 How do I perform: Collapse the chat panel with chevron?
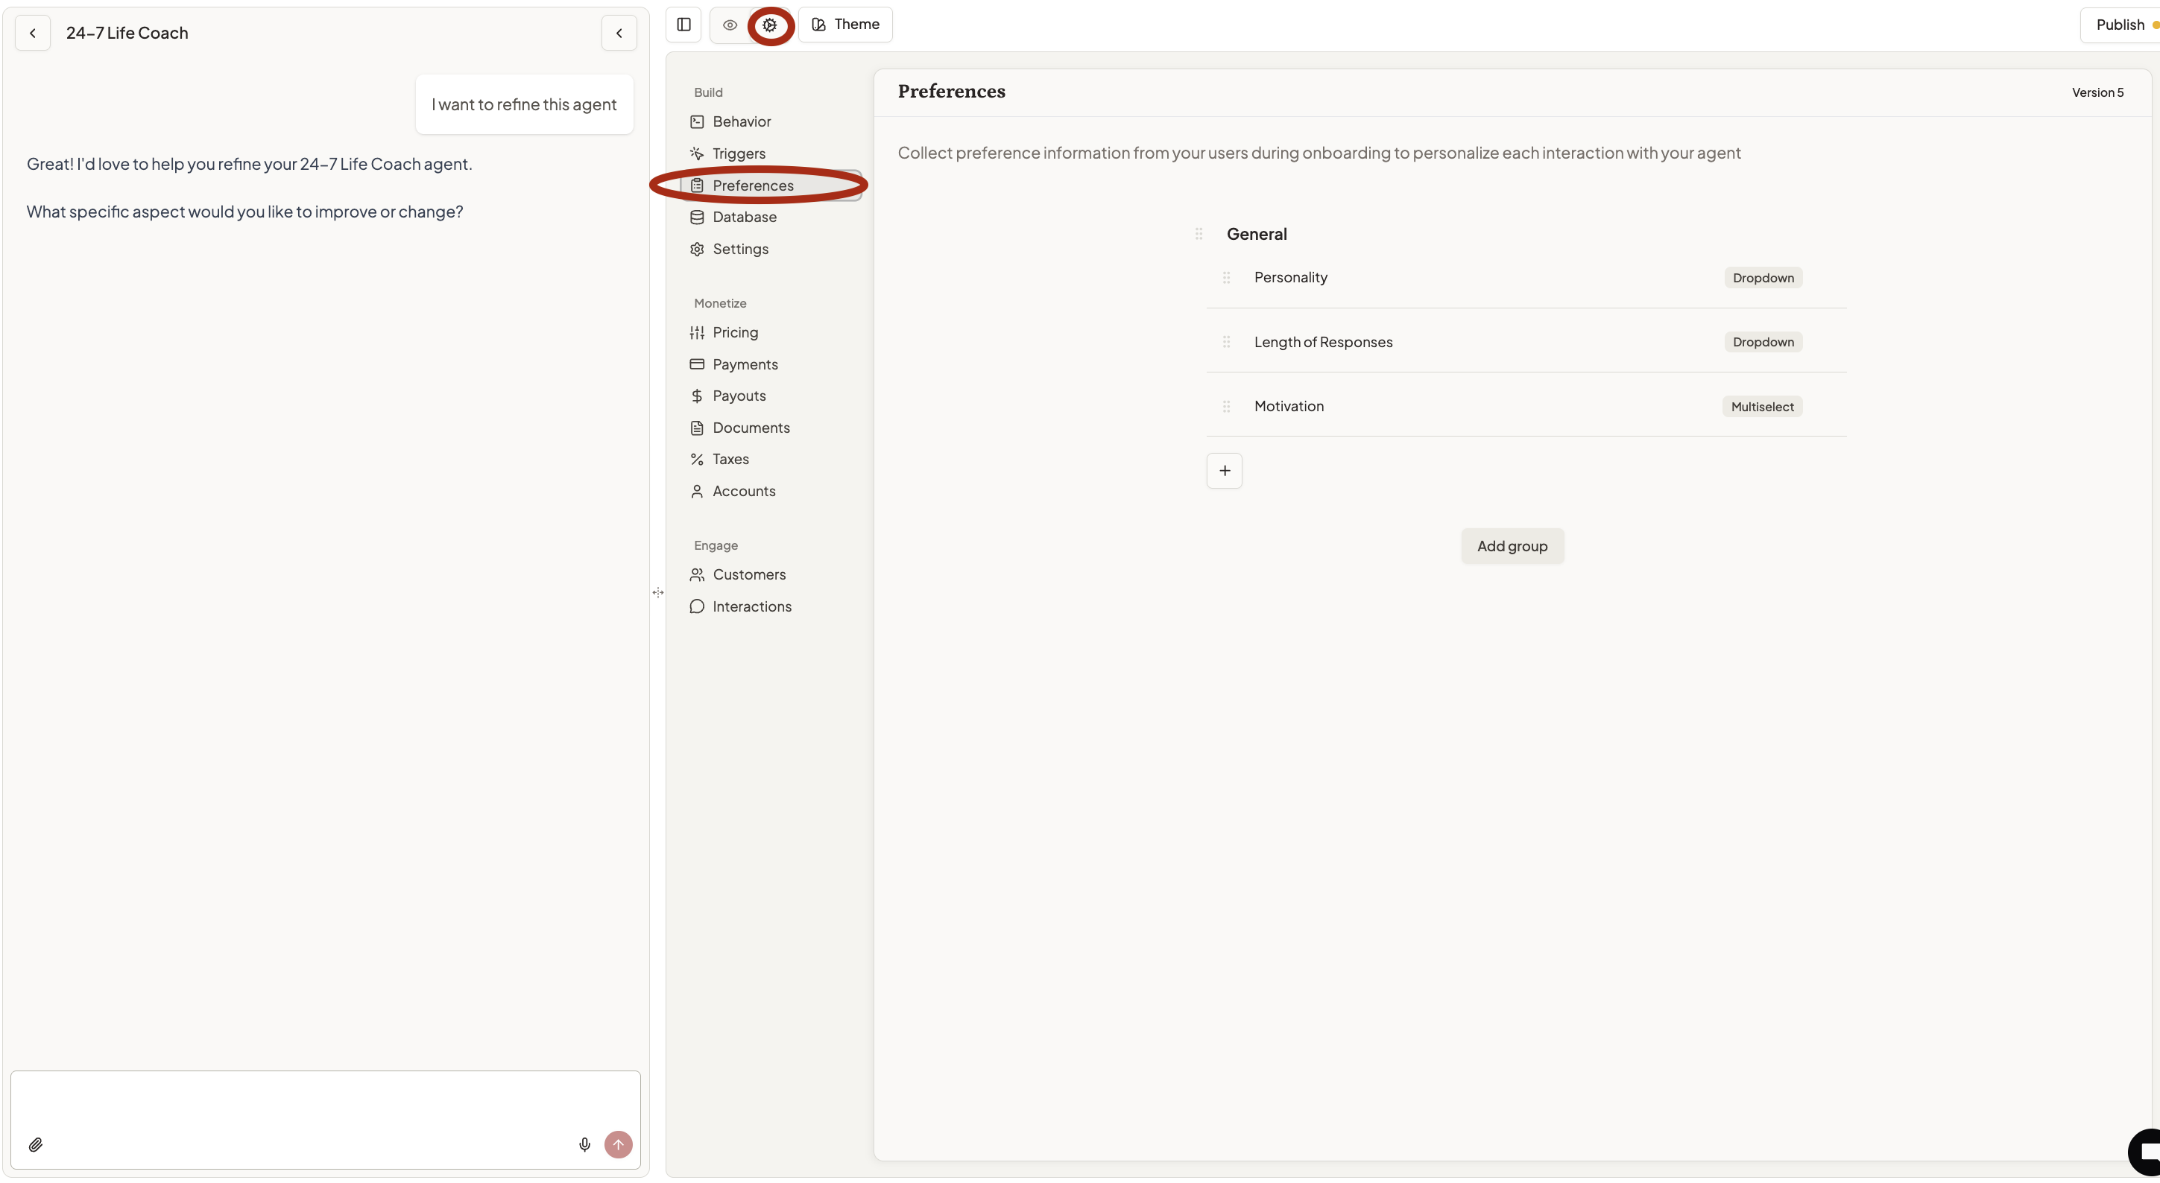click(x=619, y=34)
